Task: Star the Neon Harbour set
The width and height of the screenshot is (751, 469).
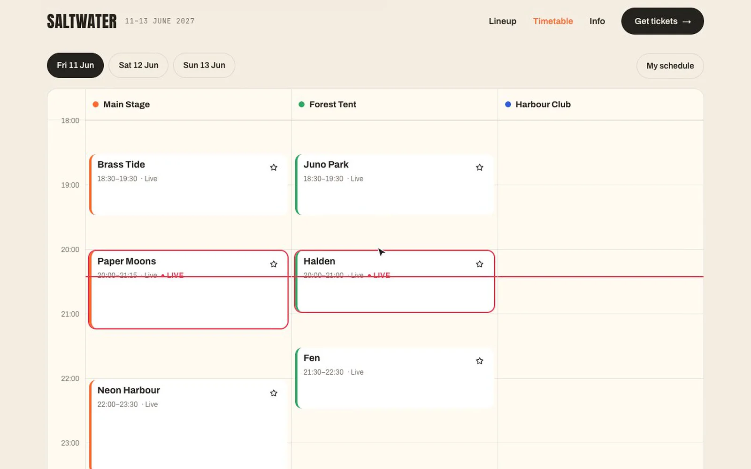Action: (x=274, y=393)
